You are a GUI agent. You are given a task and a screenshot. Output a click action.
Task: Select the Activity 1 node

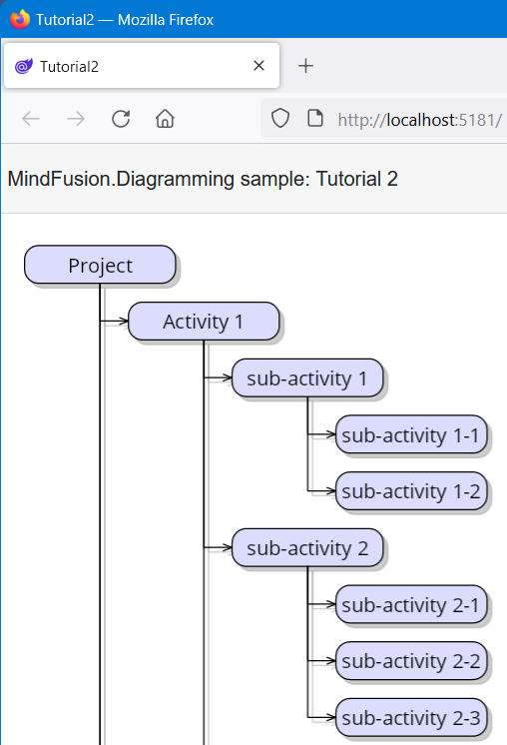tap(204, 322)
